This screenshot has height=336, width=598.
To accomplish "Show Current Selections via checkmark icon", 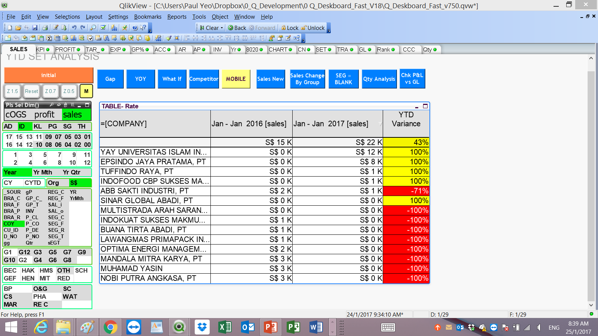I will tap(103, 28).
